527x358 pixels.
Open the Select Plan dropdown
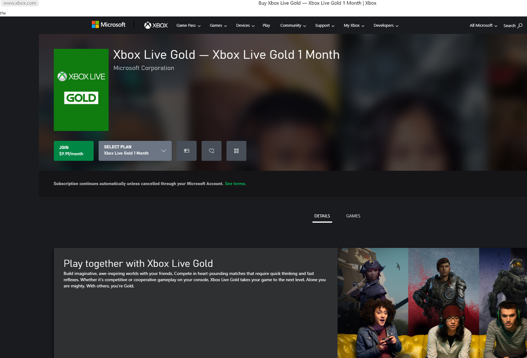pyautogui.click(x=135, y=150)
